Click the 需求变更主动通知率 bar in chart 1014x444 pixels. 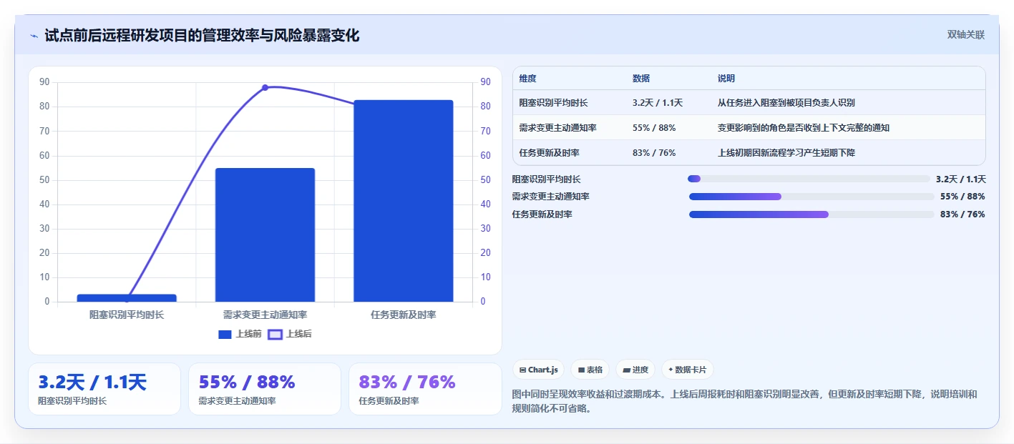pos(265,235)
